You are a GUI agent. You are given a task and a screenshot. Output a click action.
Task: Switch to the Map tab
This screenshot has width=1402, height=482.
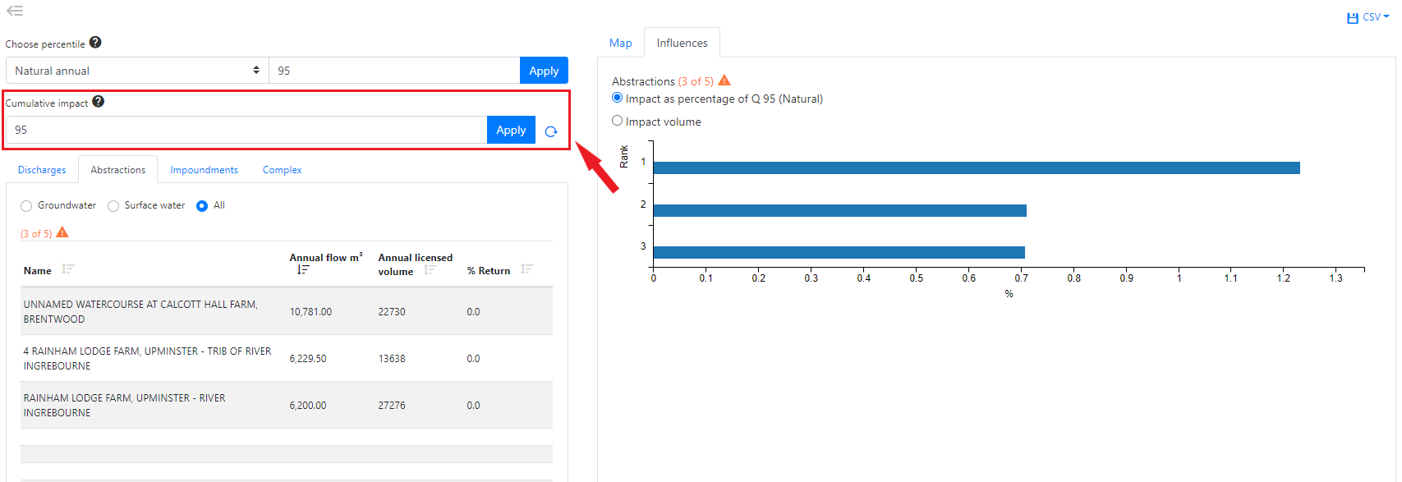620,44
